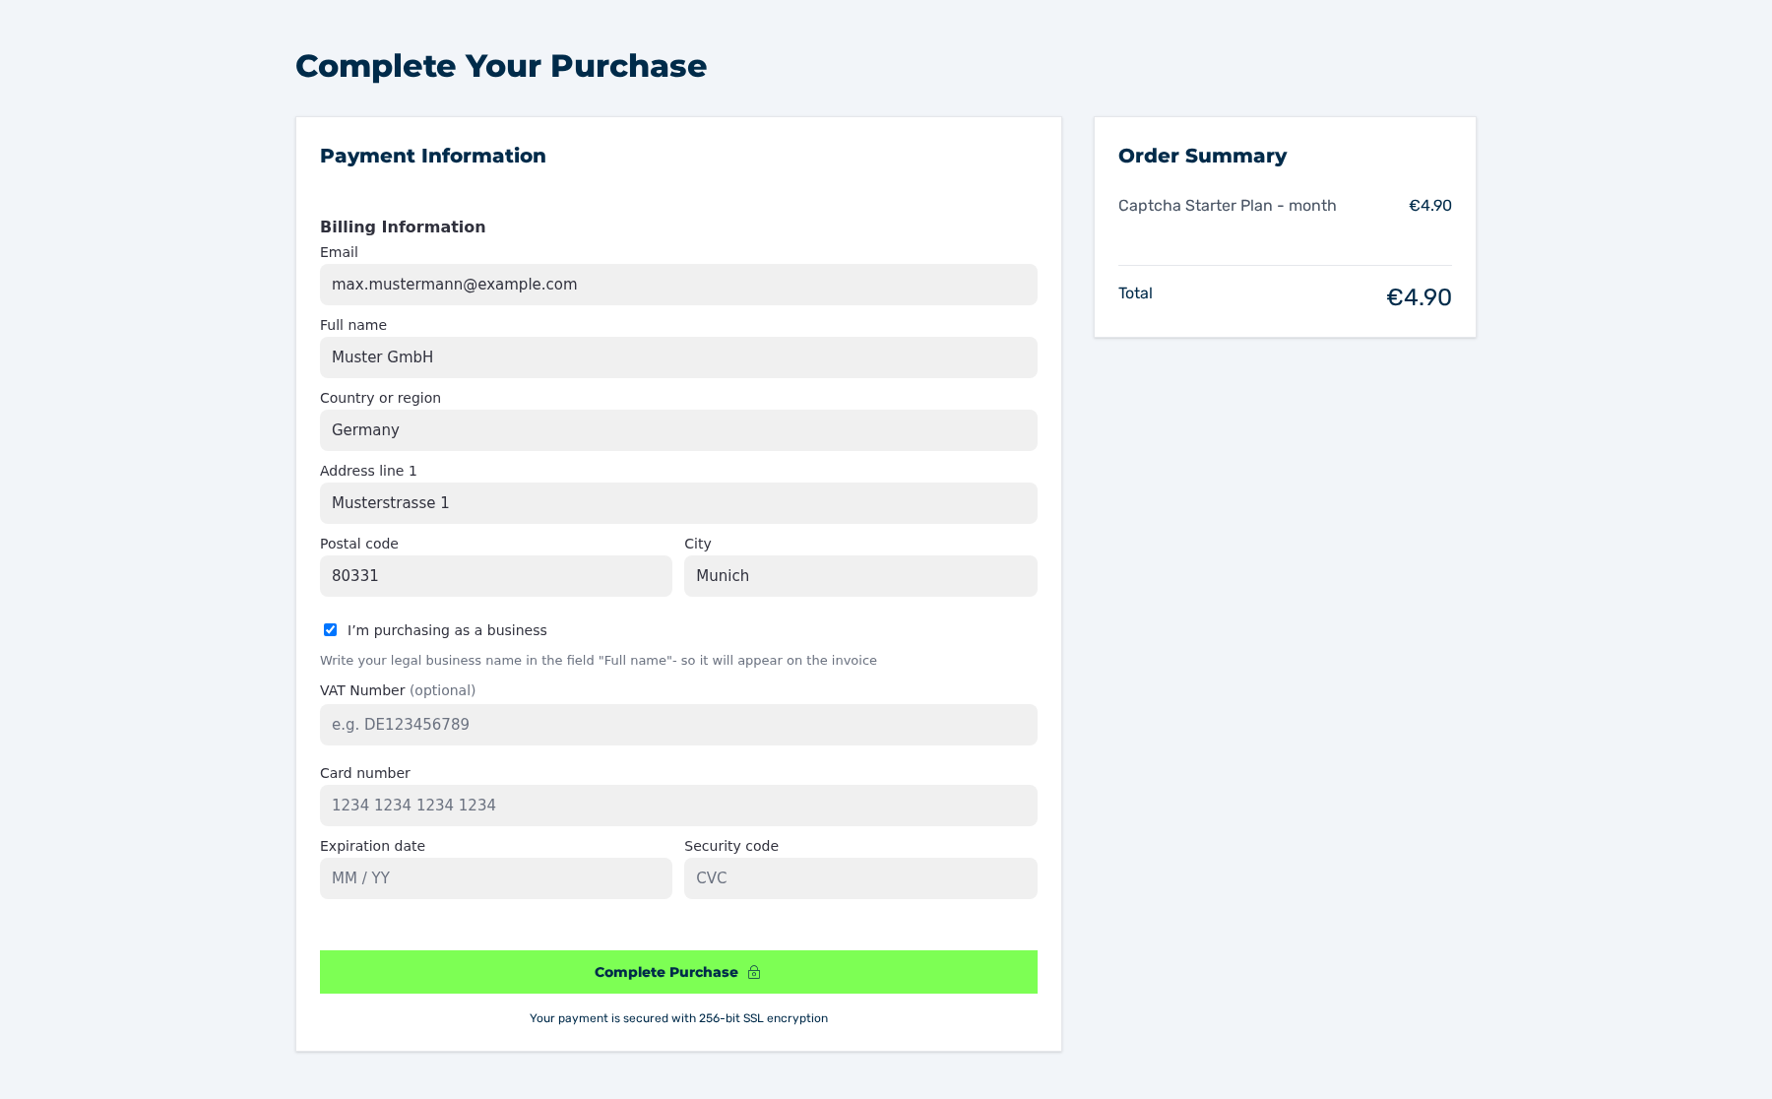Click the Expiration date MM / YY field
This screenshot has height=1099, width=1772.
[x=496, y=878]
